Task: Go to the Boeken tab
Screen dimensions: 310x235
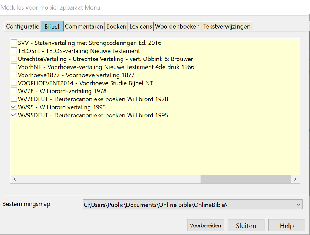Action: pyautogui.click(x=116, y=26)
